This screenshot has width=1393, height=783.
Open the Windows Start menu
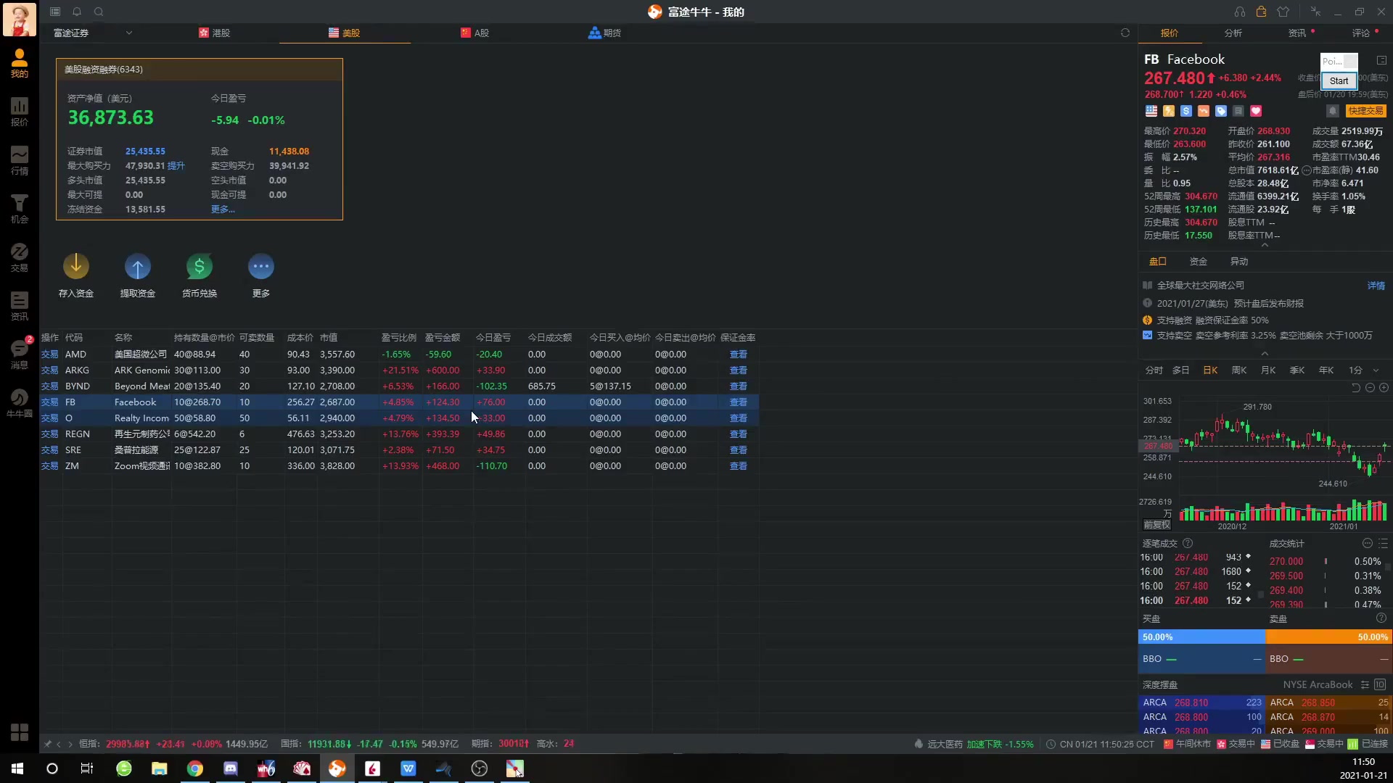coord(17,768)
